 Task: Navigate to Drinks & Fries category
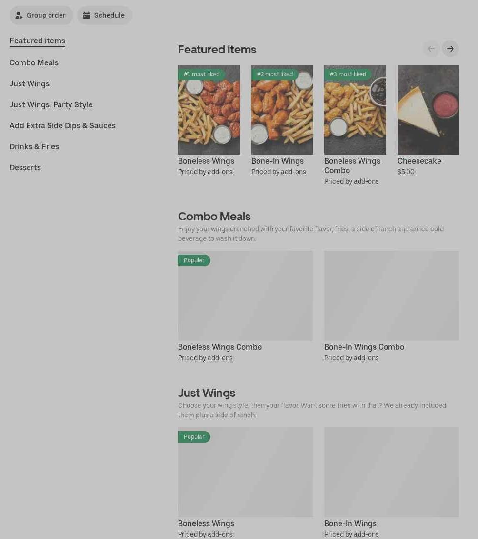[x=34, y=146]
